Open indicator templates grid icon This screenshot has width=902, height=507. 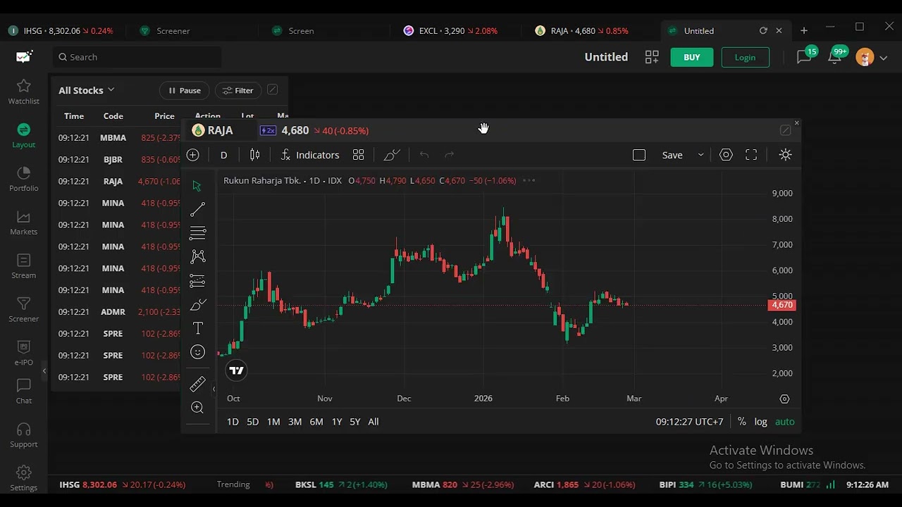[x=358, y=155]
